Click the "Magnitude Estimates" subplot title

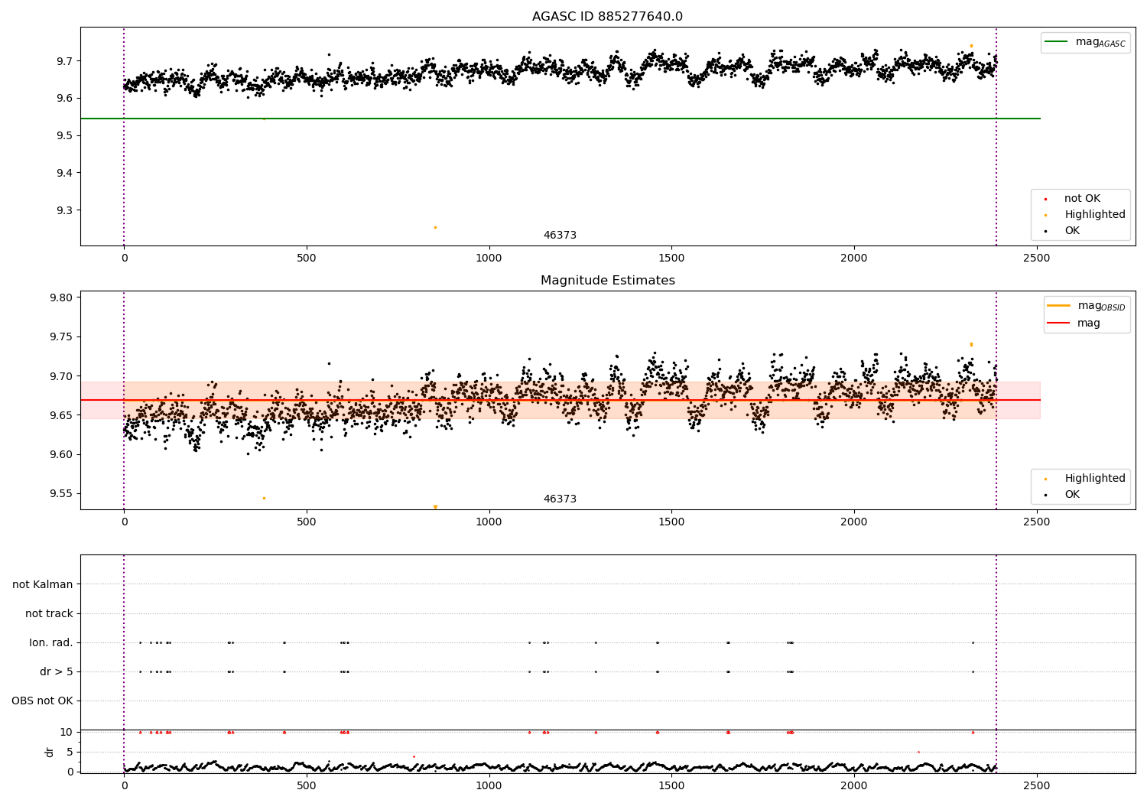tap(607, 280)
